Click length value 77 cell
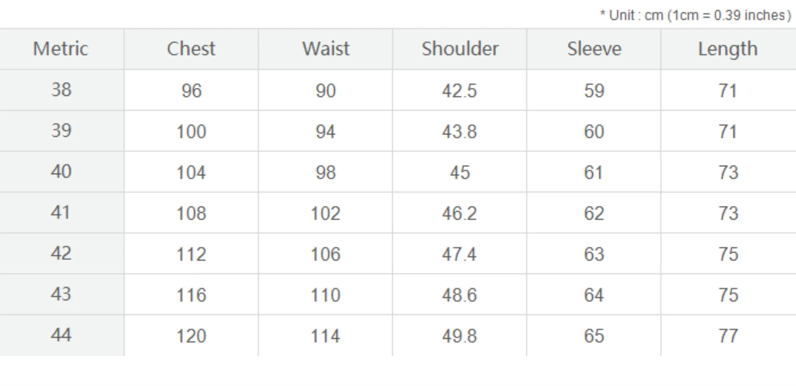The width and height of the screenshot is (796, 386). point(728,336)
